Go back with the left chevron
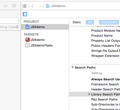This screenshot has height=110, width=120. click(33, 6)
